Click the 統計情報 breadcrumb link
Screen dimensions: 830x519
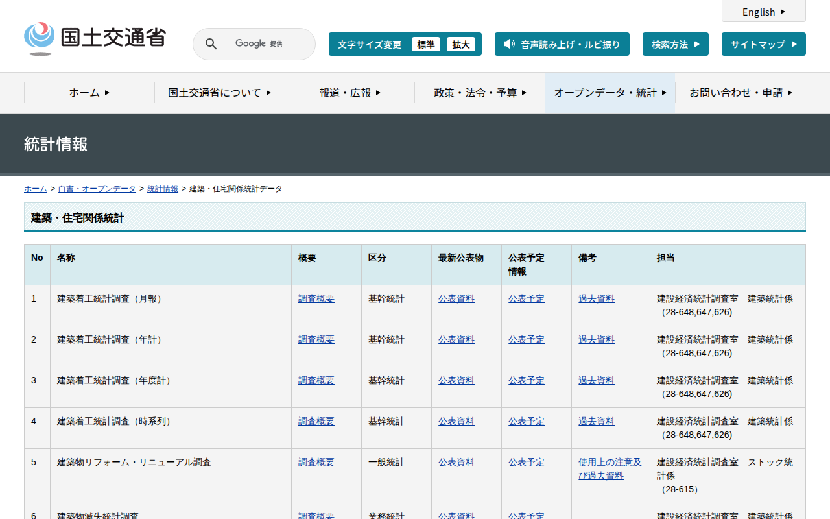click(x=163, y=189)
